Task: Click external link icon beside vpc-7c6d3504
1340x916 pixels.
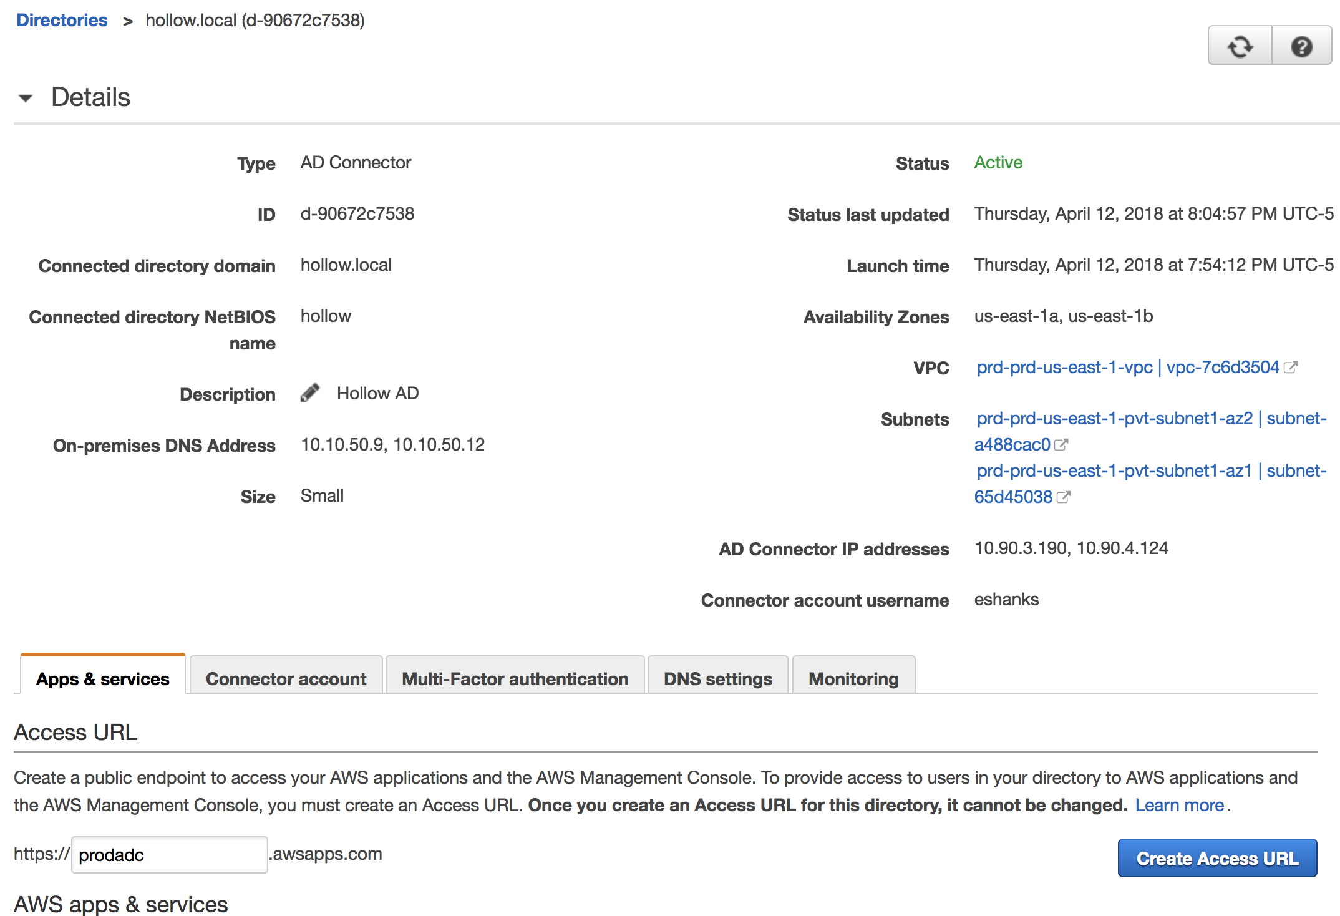Action: pyautogui.click(x=1291, y=368)
